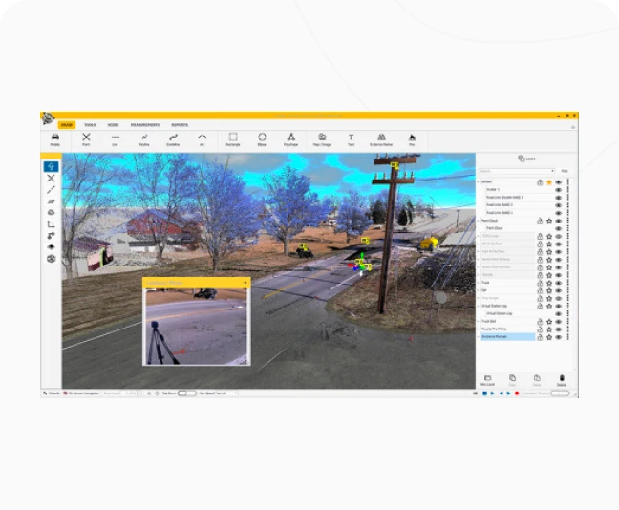
Task: Select the Rectangle draw tool
Action: pyautogui.click(x=233, y=138)
